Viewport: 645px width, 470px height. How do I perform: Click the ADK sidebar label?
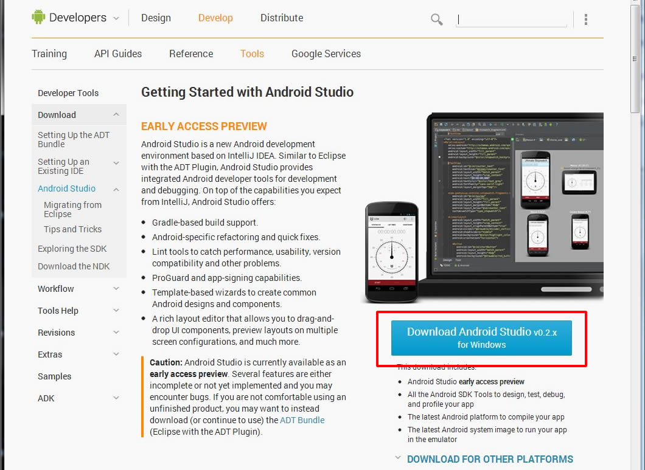click(x=46, y=398)
